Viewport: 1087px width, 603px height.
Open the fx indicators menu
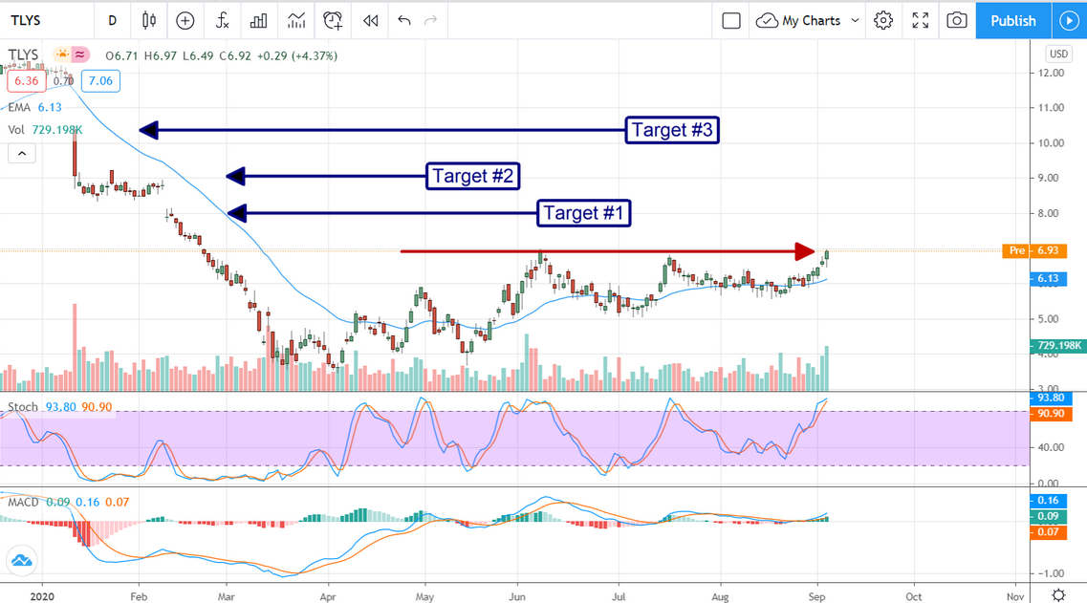point(222,21)
